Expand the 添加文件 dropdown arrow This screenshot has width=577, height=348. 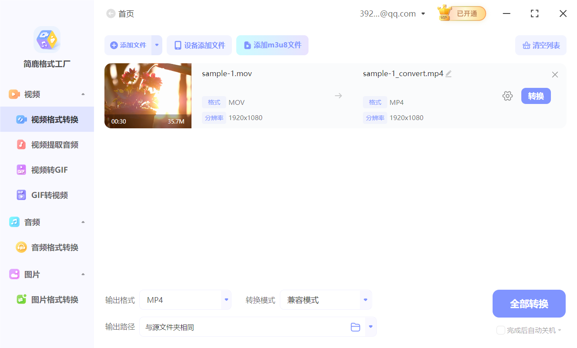click(156, 45)
